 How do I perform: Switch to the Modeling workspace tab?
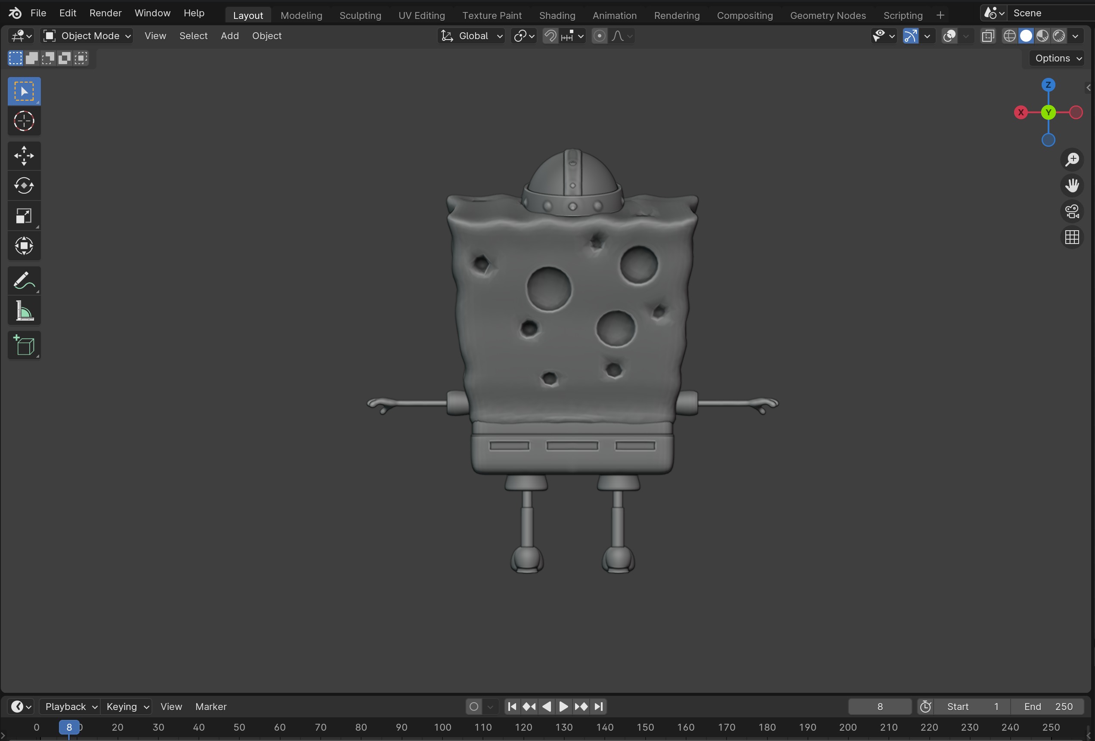[x=302, y=15]
